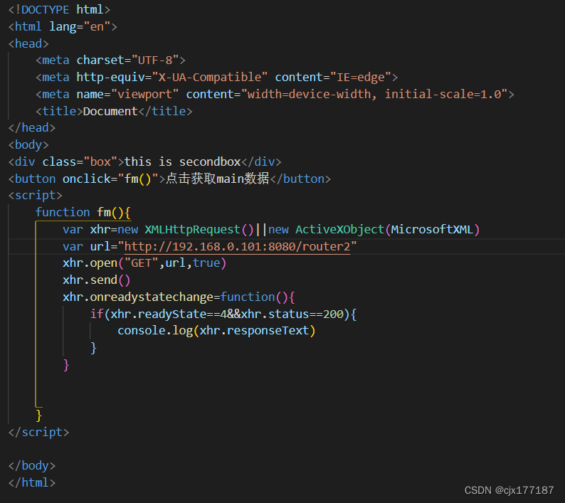565x503 pixels.
Task: Click the yellow closing brace of fm function
Action: [39, 415]
